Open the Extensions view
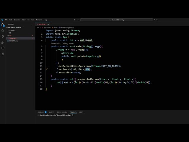This screenshot has height=142, width=189. pyautogui.click(x=3, y=48)
